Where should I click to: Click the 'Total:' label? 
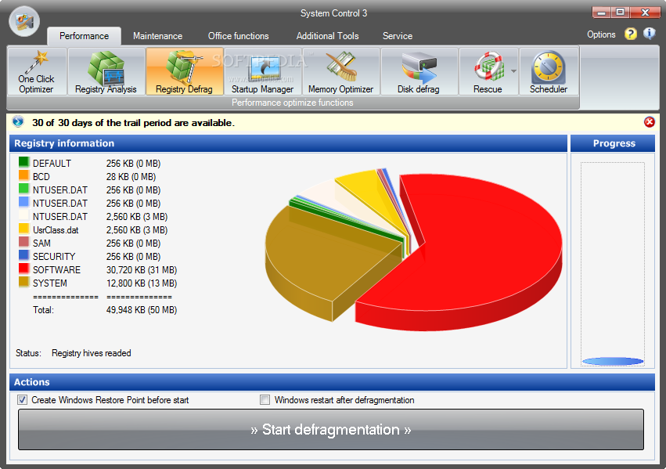click(x=43, y=310)
